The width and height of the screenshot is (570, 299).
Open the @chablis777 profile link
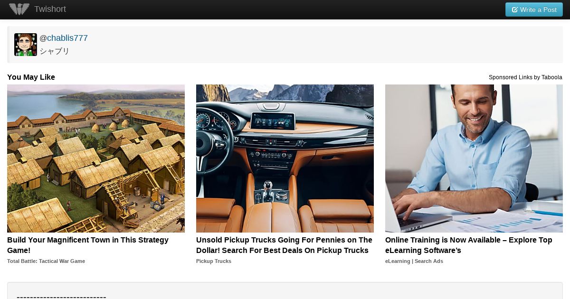pyautogui.click(x=64, y=38)
